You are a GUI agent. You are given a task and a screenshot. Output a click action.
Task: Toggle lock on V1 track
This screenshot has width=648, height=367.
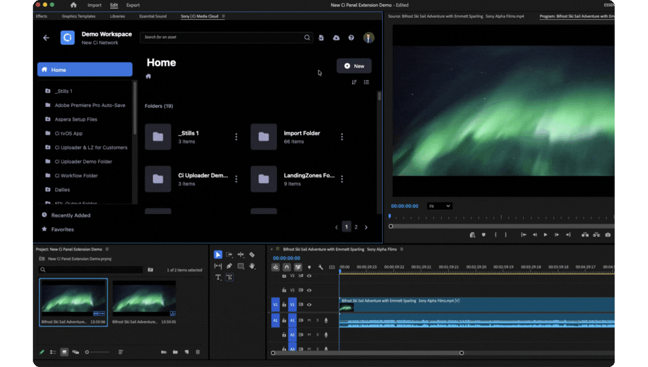(284, 305)
